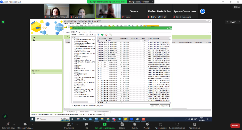
Task: Click the Zoom Участники people icon
Action: click(69, 124)
